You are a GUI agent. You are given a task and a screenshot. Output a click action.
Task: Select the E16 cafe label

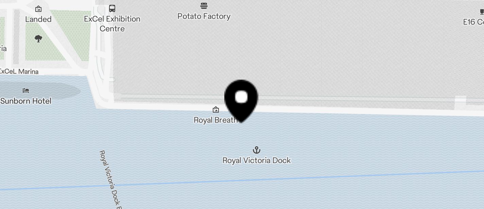pos(473,22)
